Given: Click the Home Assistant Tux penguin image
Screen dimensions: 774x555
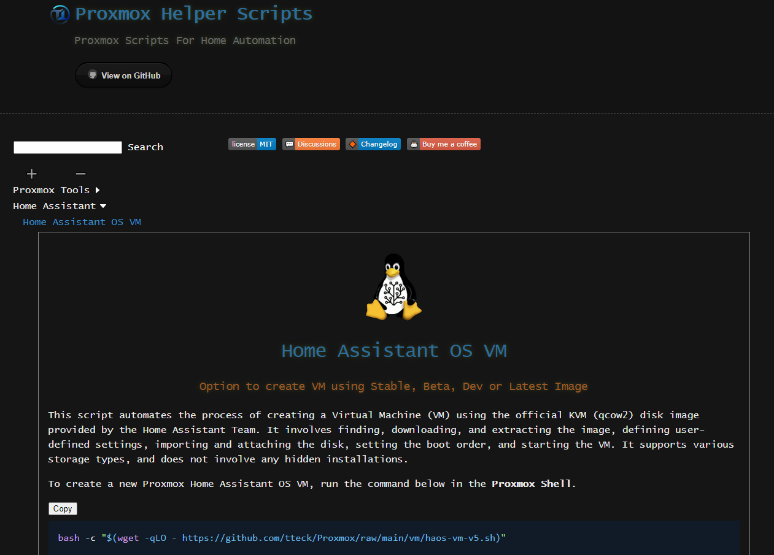Looking at the screenshot, I should point(393,286).
